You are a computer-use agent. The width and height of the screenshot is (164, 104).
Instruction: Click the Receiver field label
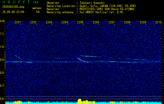point(53,9)
